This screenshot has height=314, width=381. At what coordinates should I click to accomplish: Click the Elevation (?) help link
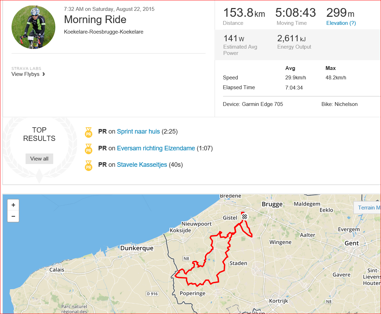coord(341,23)
